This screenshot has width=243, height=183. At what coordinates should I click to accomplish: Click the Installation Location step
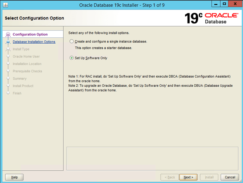[27, 64]
